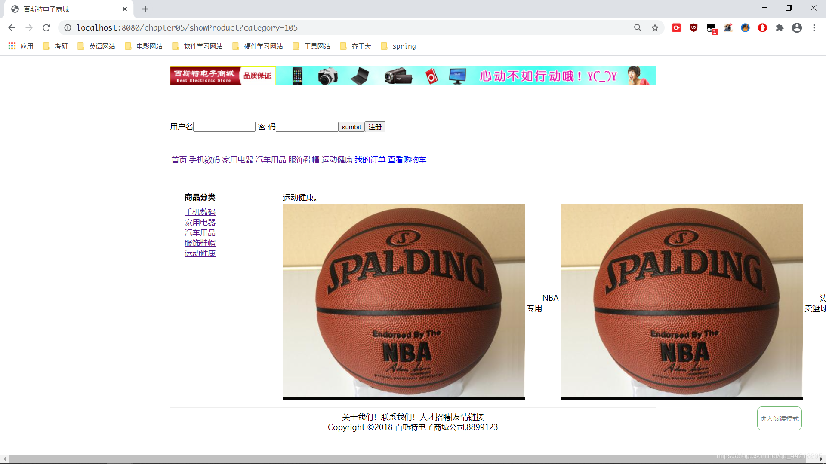
Task: Open the spring bookmark folder
Action: (x=398, y=46)
